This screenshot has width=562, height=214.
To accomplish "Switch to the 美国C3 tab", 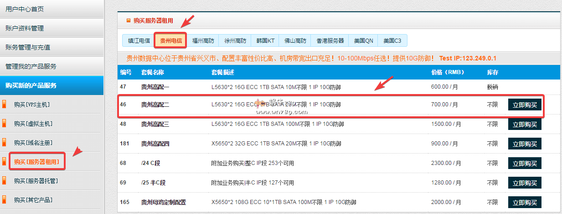I will [x=392, y=40].
